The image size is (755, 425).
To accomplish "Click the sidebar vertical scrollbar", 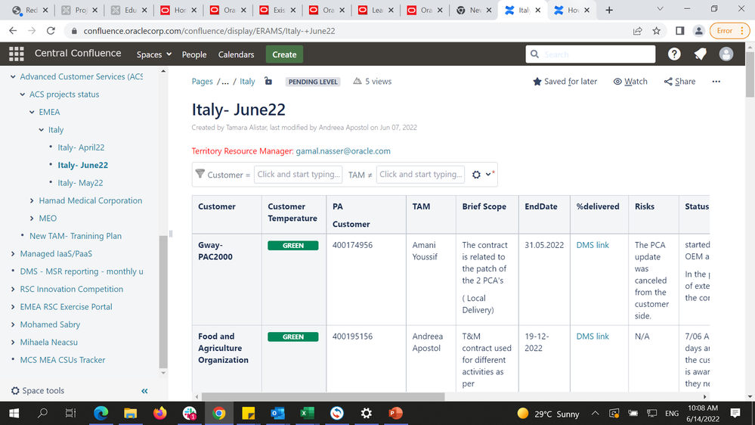I will click(163, 301).
